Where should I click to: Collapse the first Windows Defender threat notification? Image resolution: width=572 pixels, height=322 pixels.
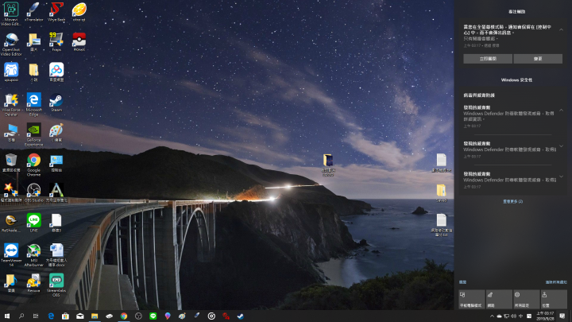click(561, 110)
